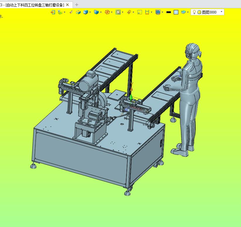The image size is (241, 227).
Task: Click the light blue face color swatch
Action: pyautogui.click(x=176, y=12)
